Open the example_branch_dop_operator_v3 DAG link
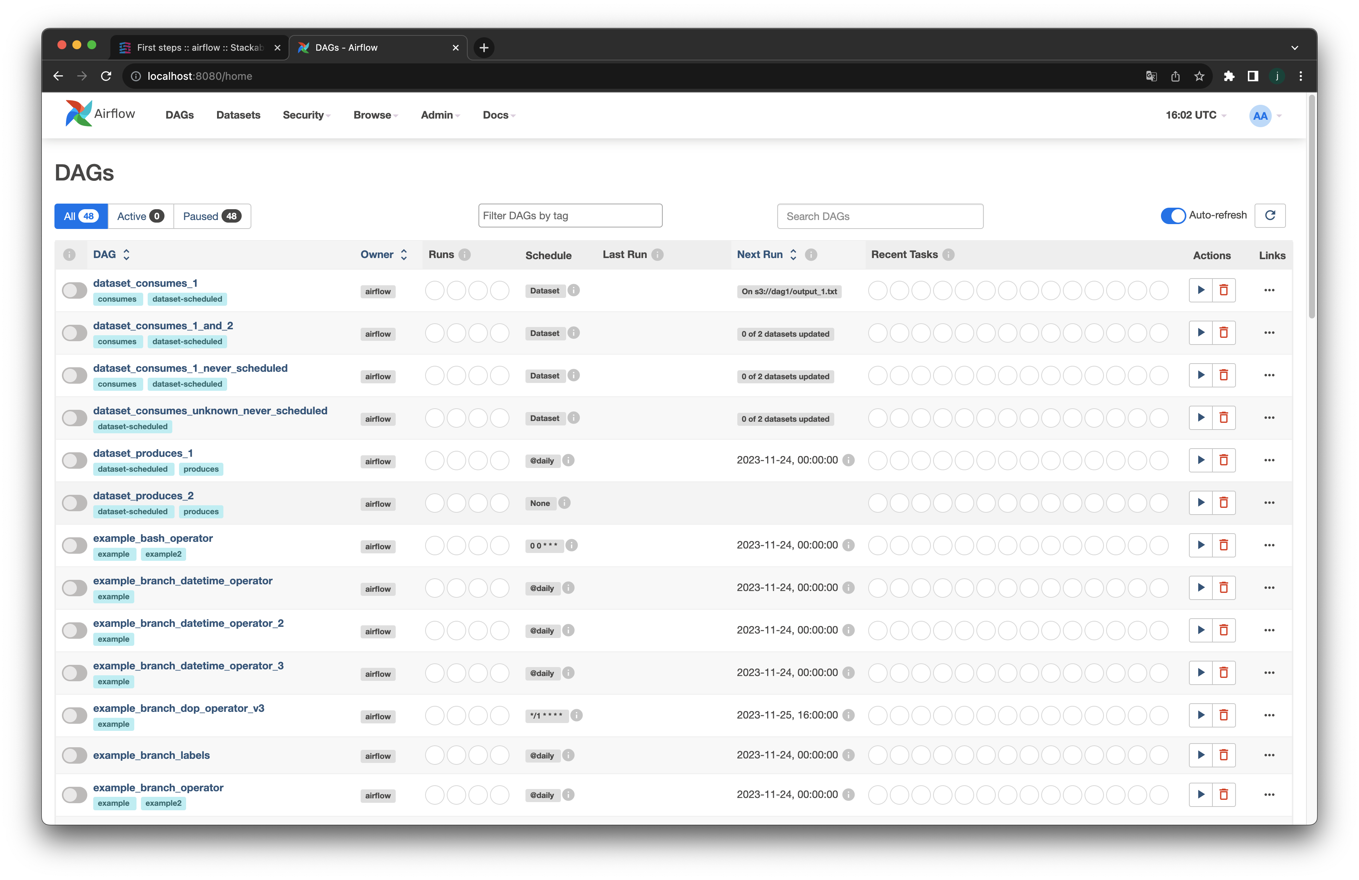The height and width of the screenshot is (880, 1359). (x=179, y=708)
